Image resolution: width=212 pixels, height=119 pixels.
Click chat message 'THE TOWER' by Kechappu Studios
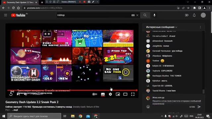[x=176, y=76]
